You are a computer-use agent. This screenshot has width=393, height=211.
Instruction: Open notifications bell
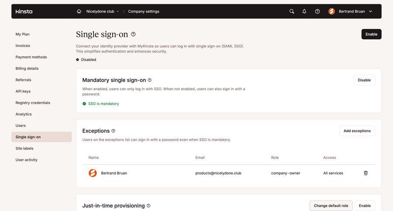tap(304, 11)
